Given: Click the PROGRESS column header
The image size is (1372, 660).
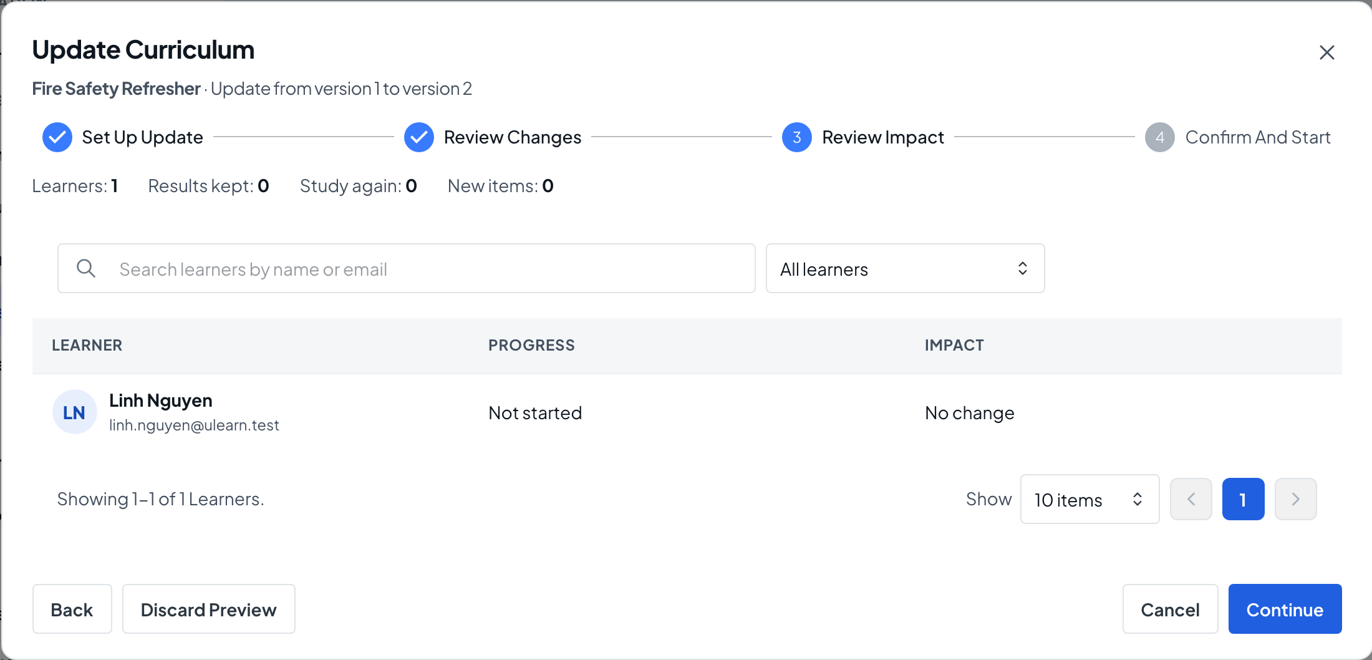Looking at the screenshot, I should tap(531, 345).
